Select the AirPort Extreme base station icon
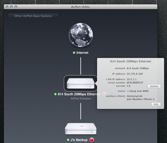The image size is (167, 143). coord(81,83)
